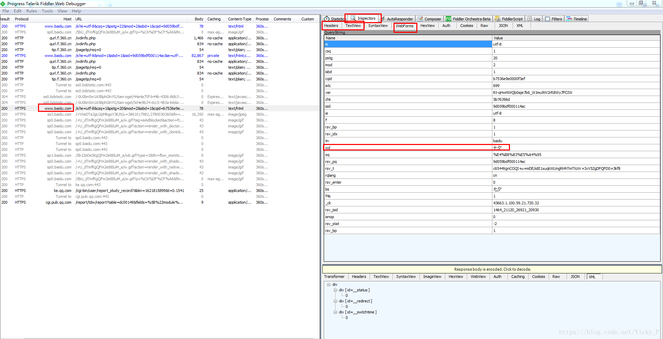Click the AutoResponder lightning bolt icon
Screen dimensions: 663x339
[x=383, y=19]
